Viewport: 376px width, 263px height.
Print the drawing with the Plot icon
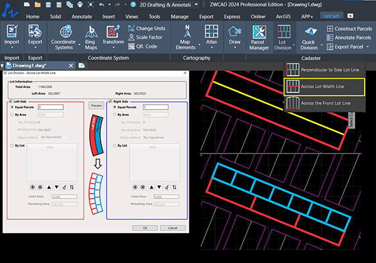coord(80,4)
